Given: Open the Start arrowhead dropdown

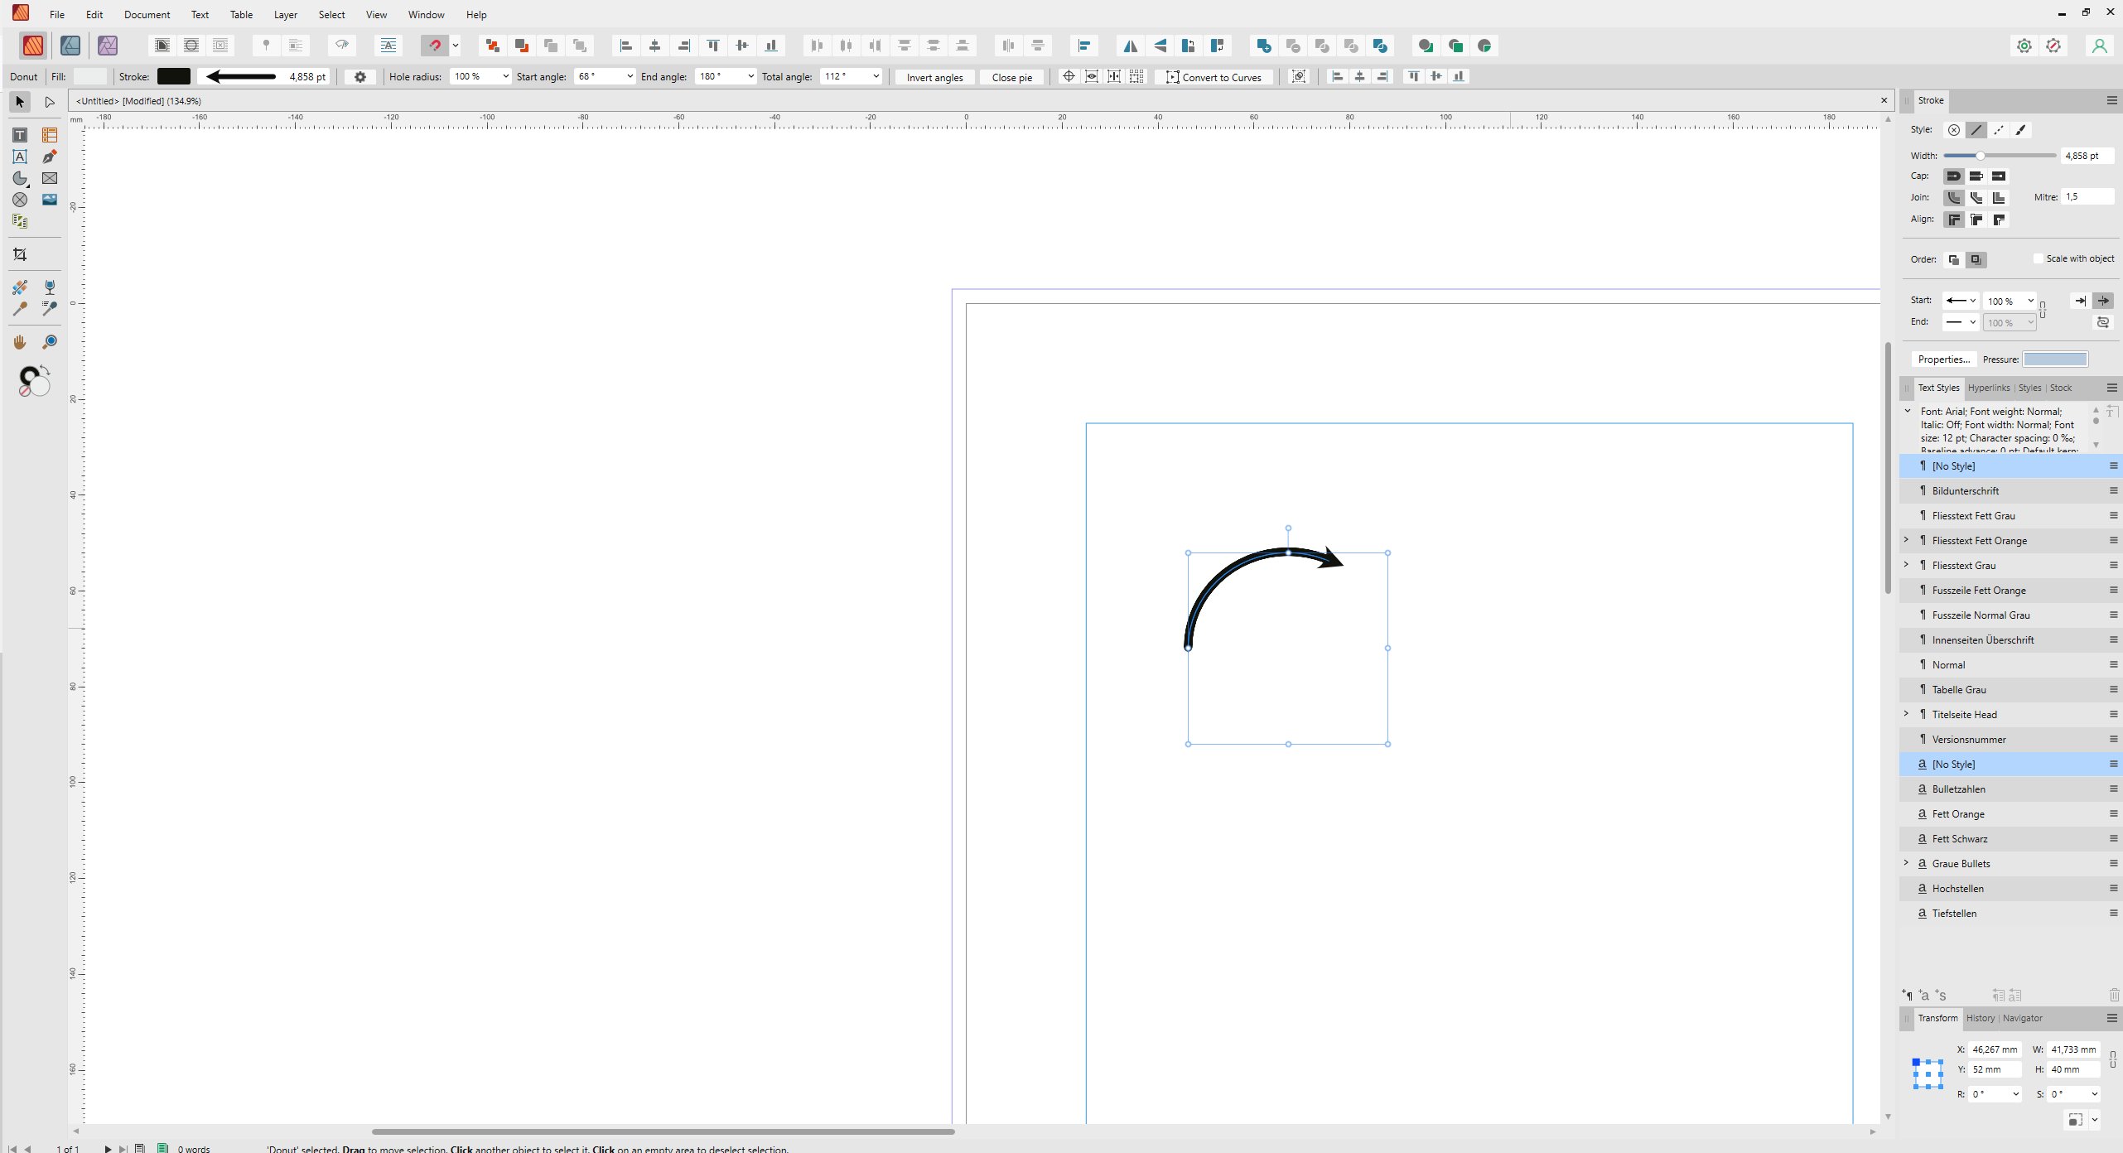Looking at the screenshot, I should (1961, 301).
